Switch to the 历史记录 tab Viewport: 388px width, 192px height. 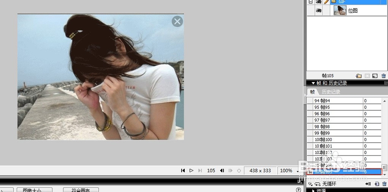pos(331,92)
